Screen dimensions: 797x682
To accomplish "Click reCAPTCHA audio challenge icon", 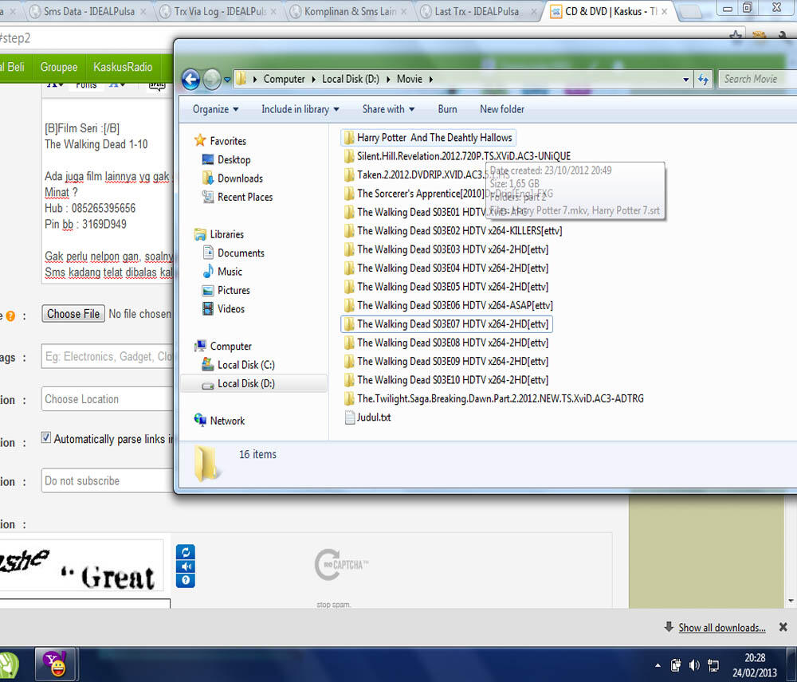I will [x=186, y=566].
